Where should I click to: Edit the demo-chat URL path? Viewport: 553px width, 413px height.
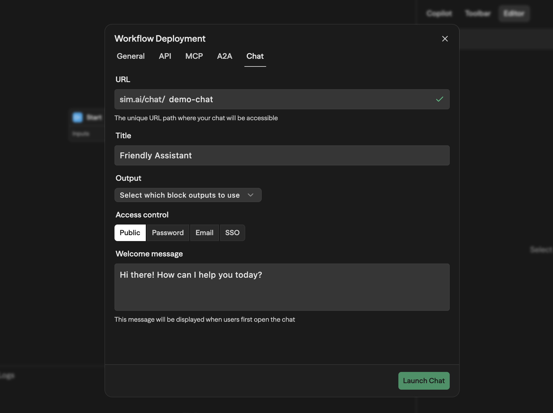pos(191,99)
